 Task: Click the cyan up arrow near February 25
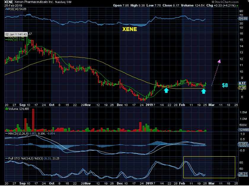pos(203,91)
